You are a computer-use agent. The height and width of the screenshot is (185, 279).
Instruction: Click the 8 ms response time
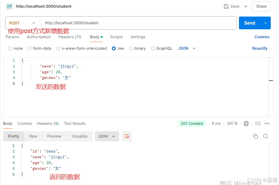pos(216,124)
